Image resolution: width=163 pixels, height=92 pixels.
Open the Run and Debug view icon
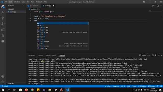point(3,24)
